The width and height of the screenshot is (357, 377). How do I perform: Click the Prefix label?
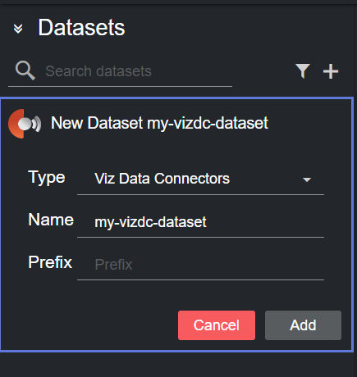(x=50, y=262)
